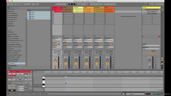Select the 5 SYNTHS track header

pyautogui.click(x=99, y=7)
